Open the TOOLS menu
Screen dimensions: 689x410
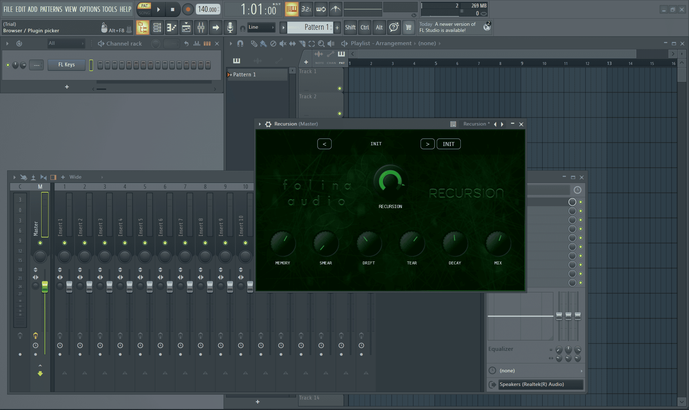pyautogui.click(x=109, y=9)
